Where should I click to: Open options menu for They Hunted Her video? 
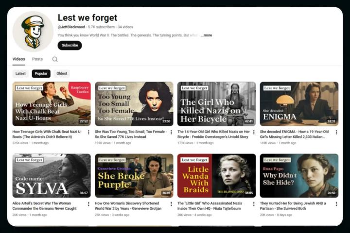[x=336, y=204]
